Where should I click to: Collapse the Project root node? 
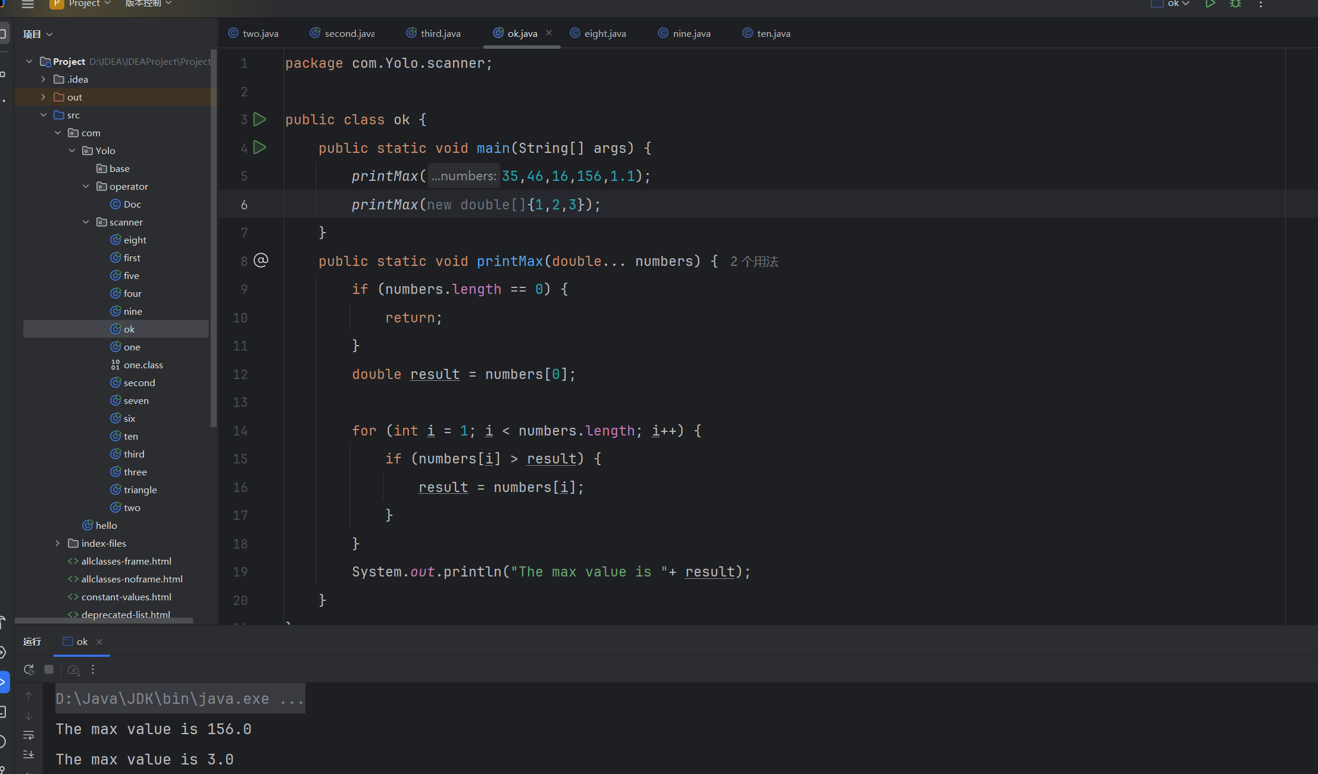click(29, 61)
